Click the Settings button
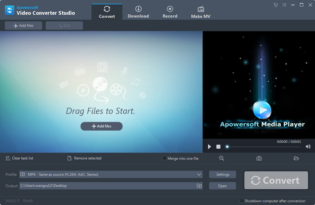 [x=223, y=174]
